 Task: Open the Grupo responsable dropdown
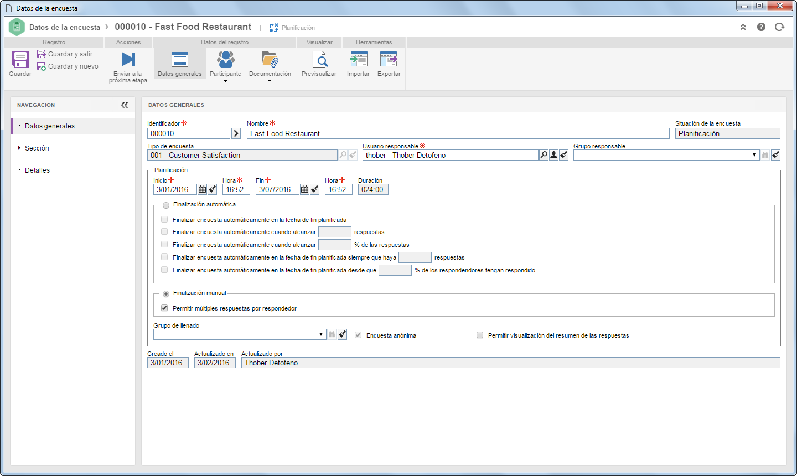click(754, 155)
